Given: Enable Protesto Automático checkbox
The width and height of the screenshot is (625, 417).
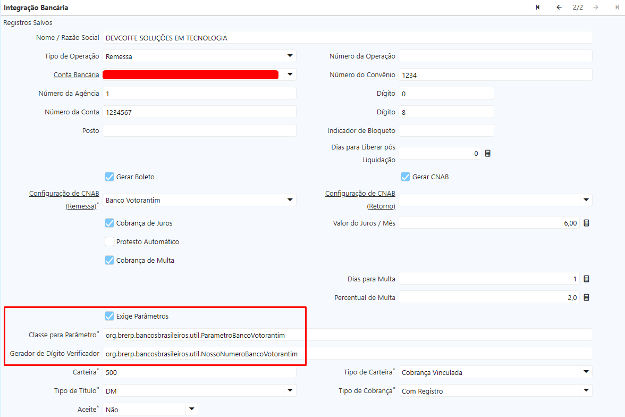Looking at the screenshot, I should [109, 241].
